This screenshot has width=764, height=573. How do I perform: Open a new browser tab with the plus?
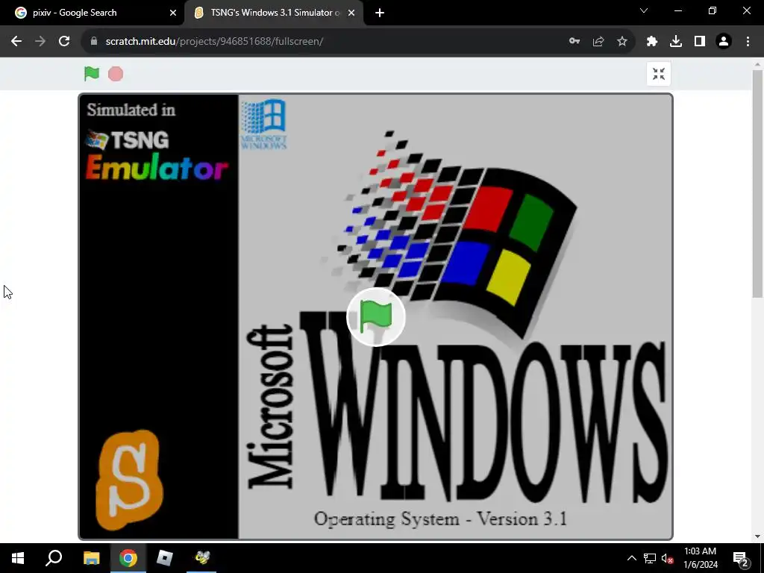click(x=380, y=13)
